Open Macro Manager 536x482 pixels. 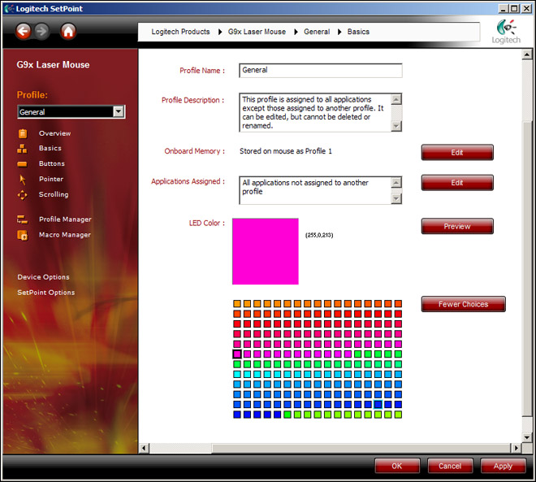pyautogui.click(x=65, y=235)
